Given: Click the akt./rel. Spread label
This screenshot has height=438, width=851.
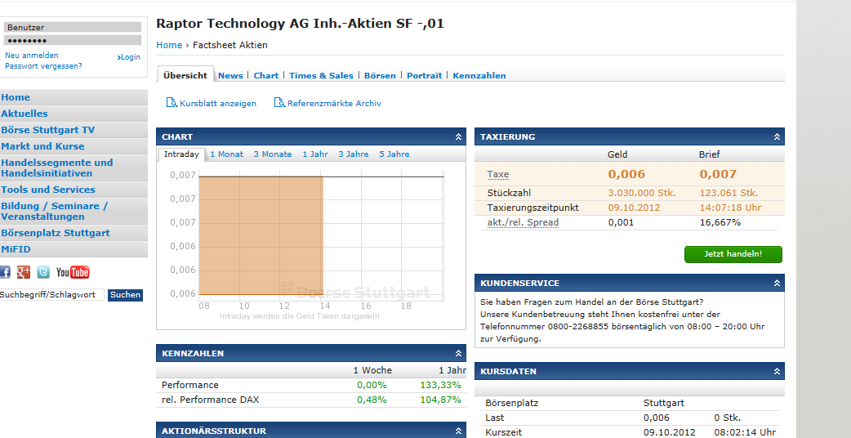Looking at the screenshot, I should (523, 222).
